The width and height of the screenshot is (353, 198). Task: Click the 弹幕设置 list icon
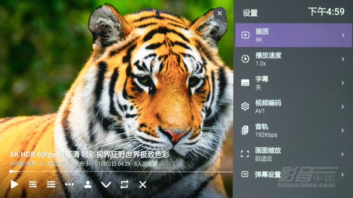point(245,174)
